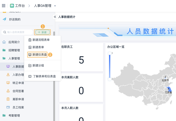The image size is (176, 121).
Task: Click the 北京市 label on the map
Action: coord(165,80)
